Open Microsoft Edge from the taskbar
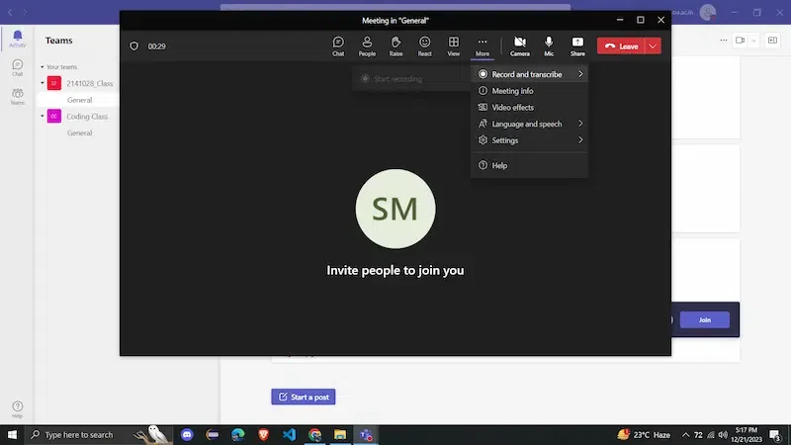 237,434
